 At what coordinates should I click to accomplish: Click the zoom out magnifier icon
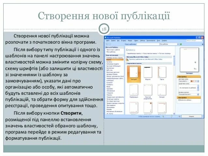(163, 116)
